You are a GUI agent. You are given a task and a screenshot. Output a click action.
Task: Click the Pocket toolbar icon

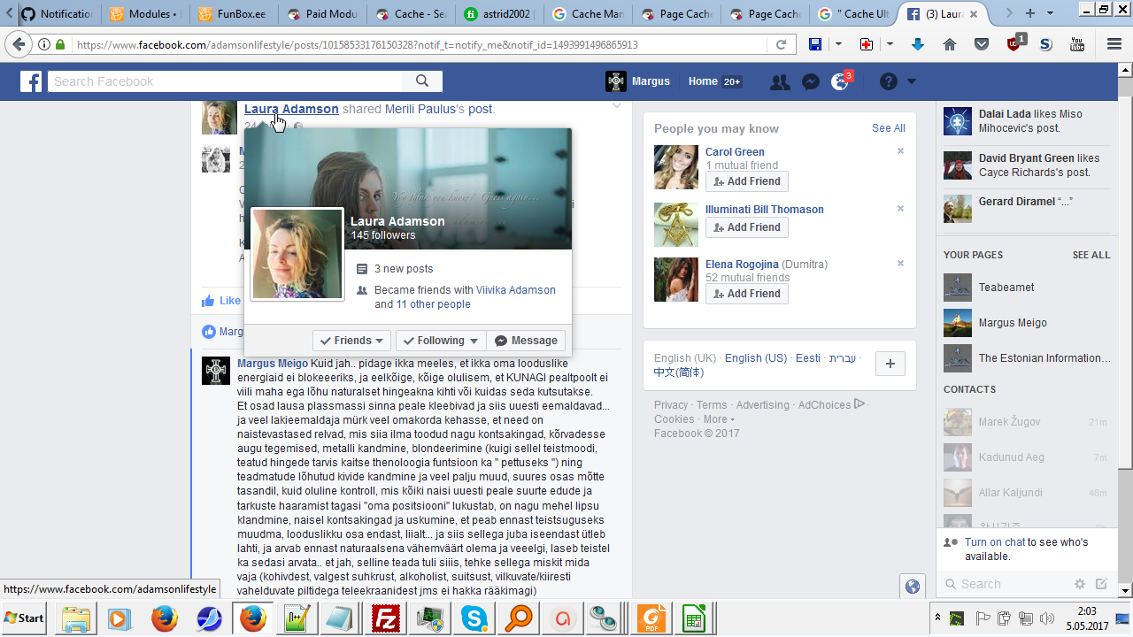pyautogui.click(x=982, y=44)
